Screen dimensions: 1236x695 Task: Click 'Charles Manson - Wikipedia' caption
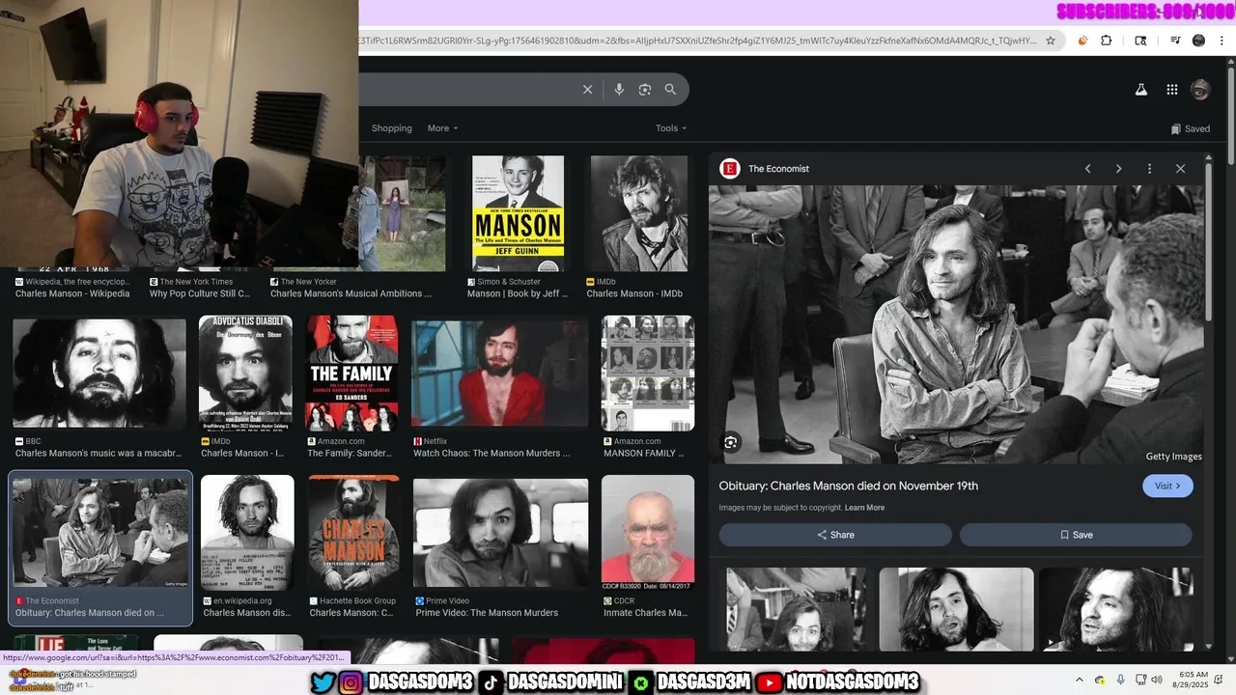[x=72, y=293]
